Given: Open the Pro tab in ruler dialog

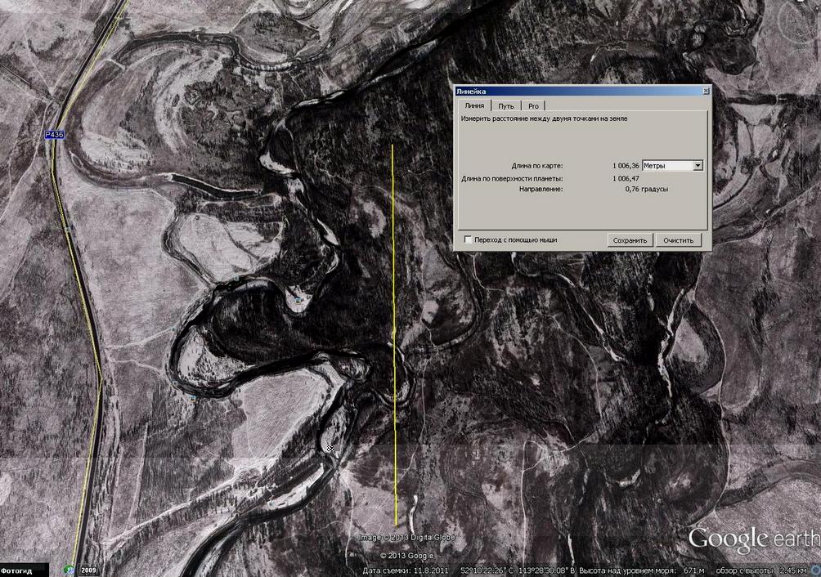Looking at the screenshot, I should pos(533,106).
